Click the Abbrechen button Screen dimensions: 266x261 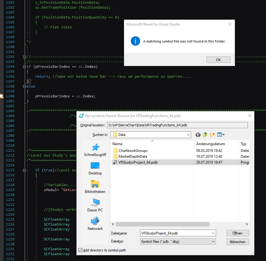(x=238, y=242)
